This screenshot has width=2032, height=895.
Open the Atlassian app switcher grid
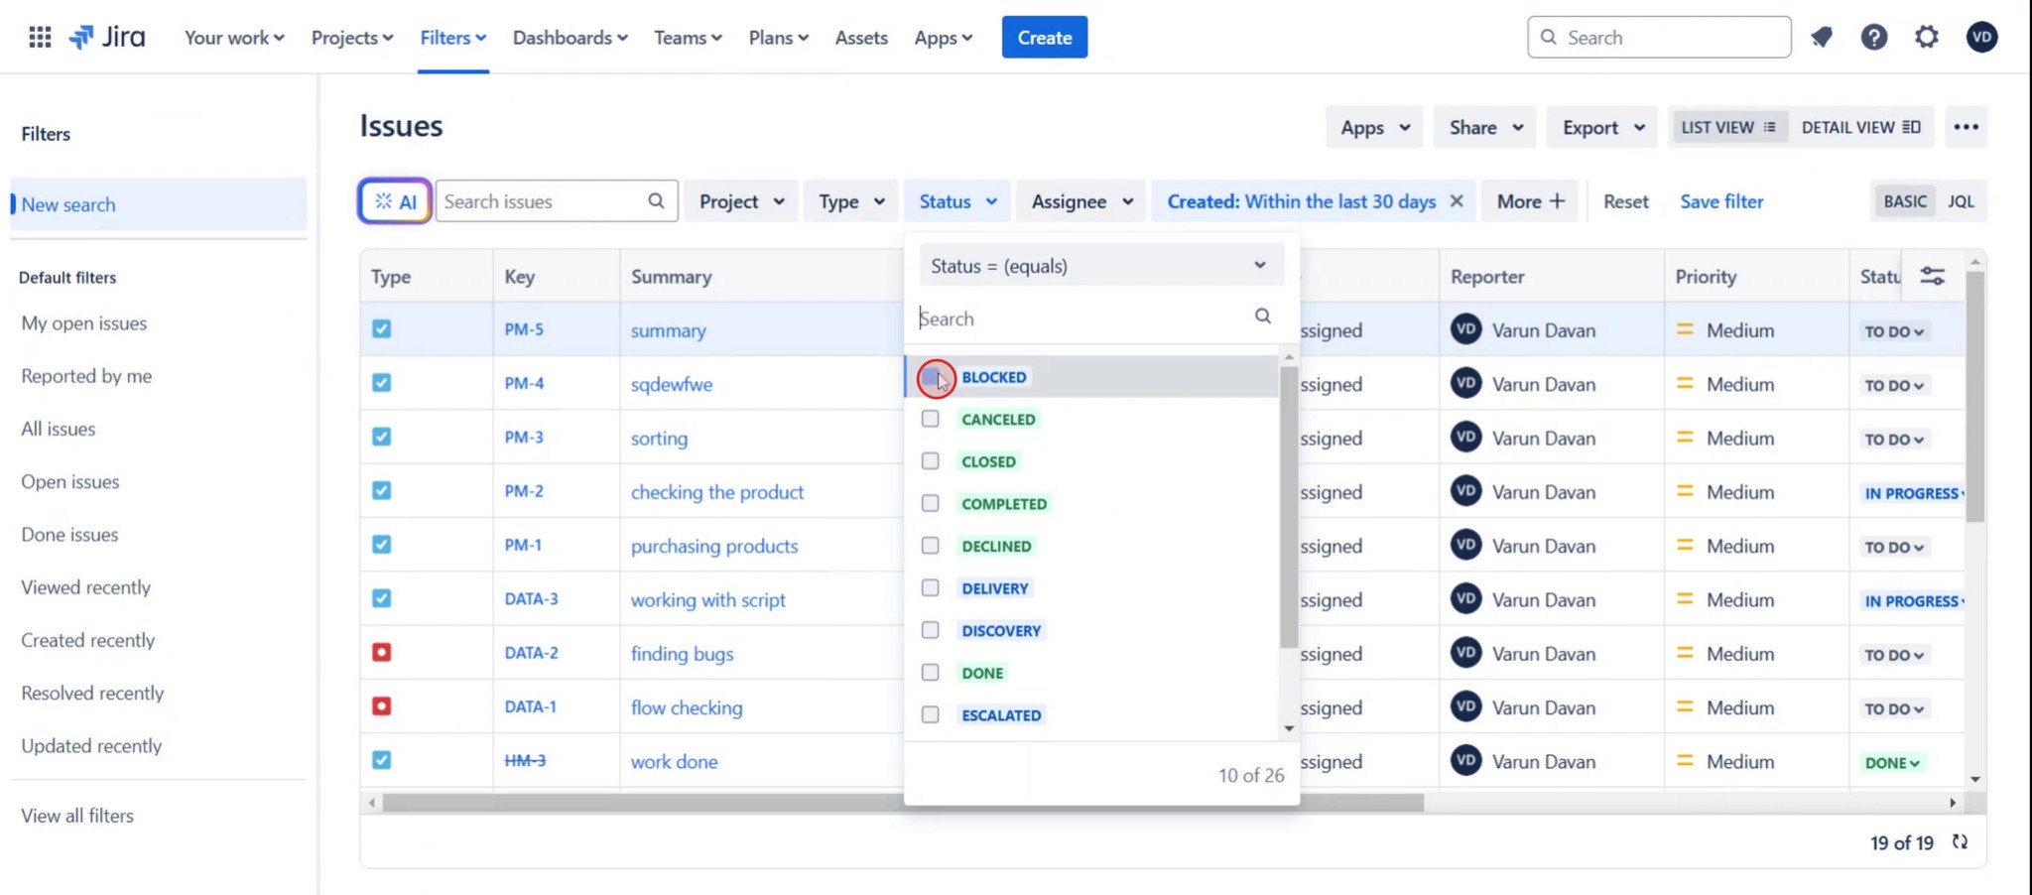pyautogui.click(x=40, y=37)
